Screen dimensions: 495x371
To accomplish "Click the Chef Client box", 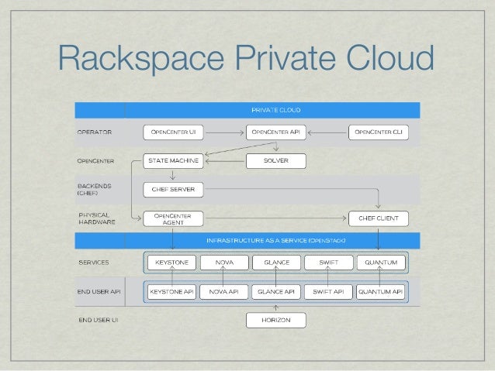I will pyautogui.click(x=379, y=218).
